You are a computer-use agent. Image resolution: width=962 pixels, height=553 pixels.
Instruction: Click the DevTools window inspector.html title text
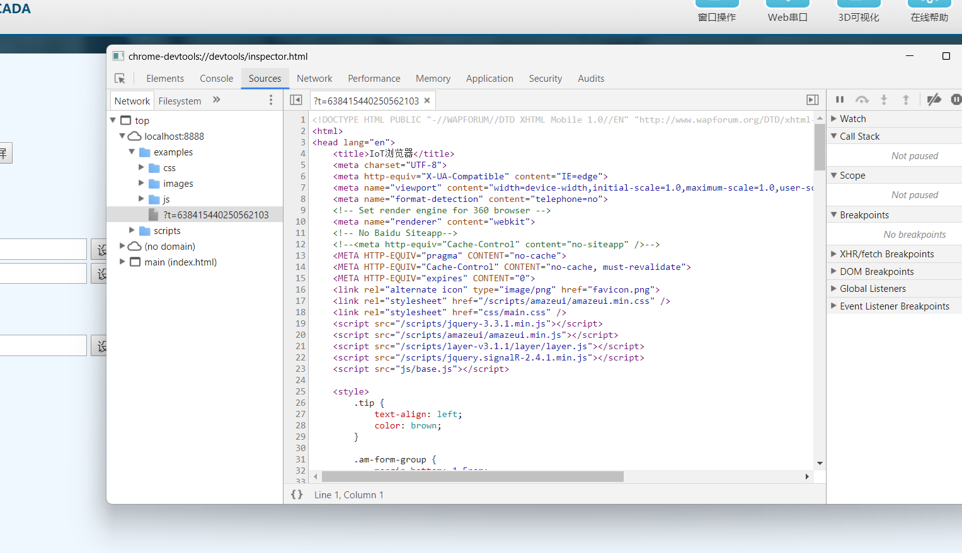pyautogui.click(x=218, y=56)
